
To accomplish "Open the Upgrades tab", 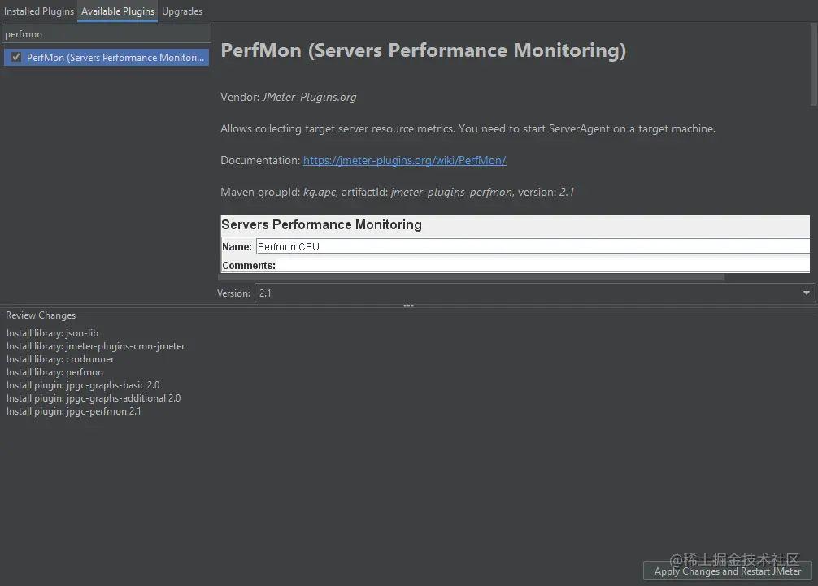I will 181,11.
